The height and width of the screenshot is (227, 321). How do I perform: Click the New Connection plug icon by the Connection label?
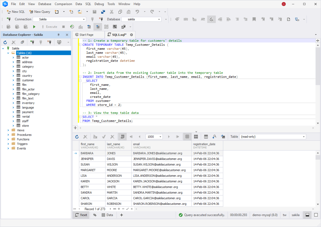(x=9, y=19)
